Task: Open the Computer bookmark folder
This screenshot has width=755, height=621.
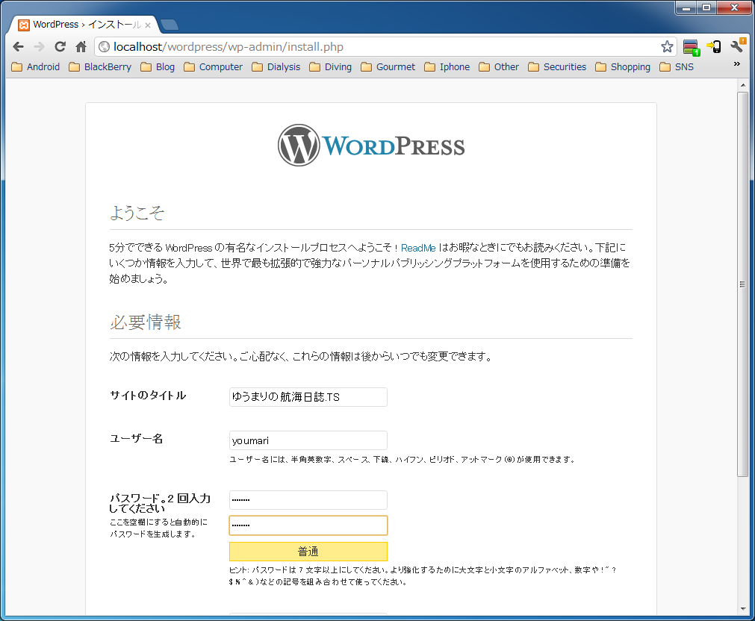Action: (214, 67)
